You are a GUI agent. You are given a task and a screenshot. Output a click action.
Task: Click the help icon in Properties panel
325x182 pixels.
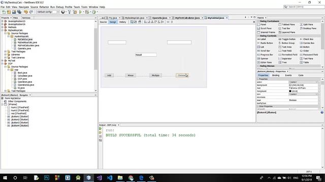322,112
